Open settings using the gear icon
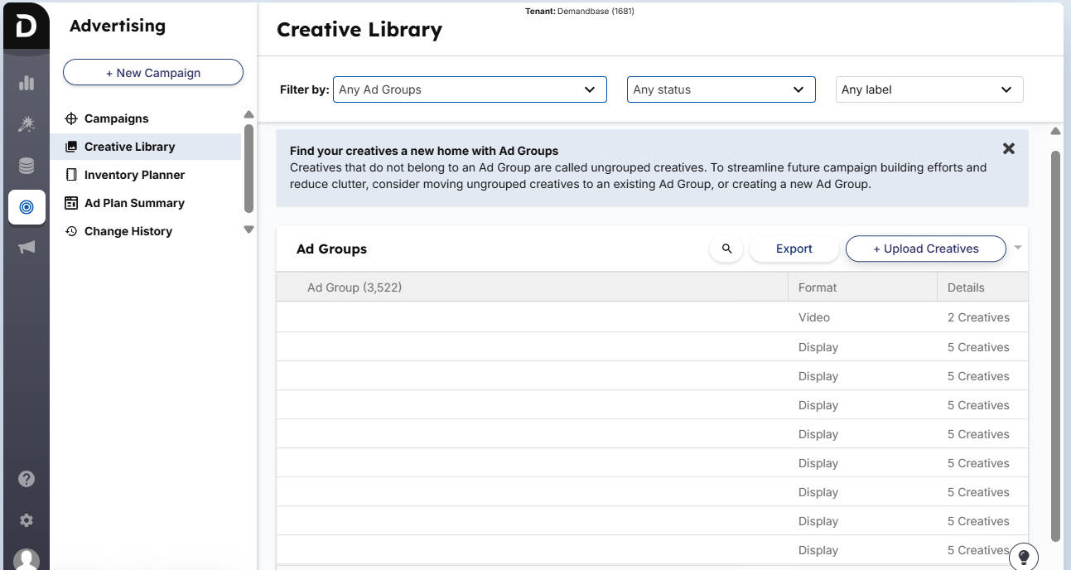The width and height of the screenshot is (1071, 570). coord(26,520)
